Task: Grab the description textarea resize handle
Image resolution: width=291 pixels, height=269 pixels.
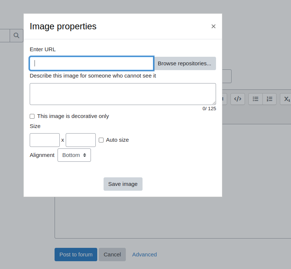Action: click(214, 103)
